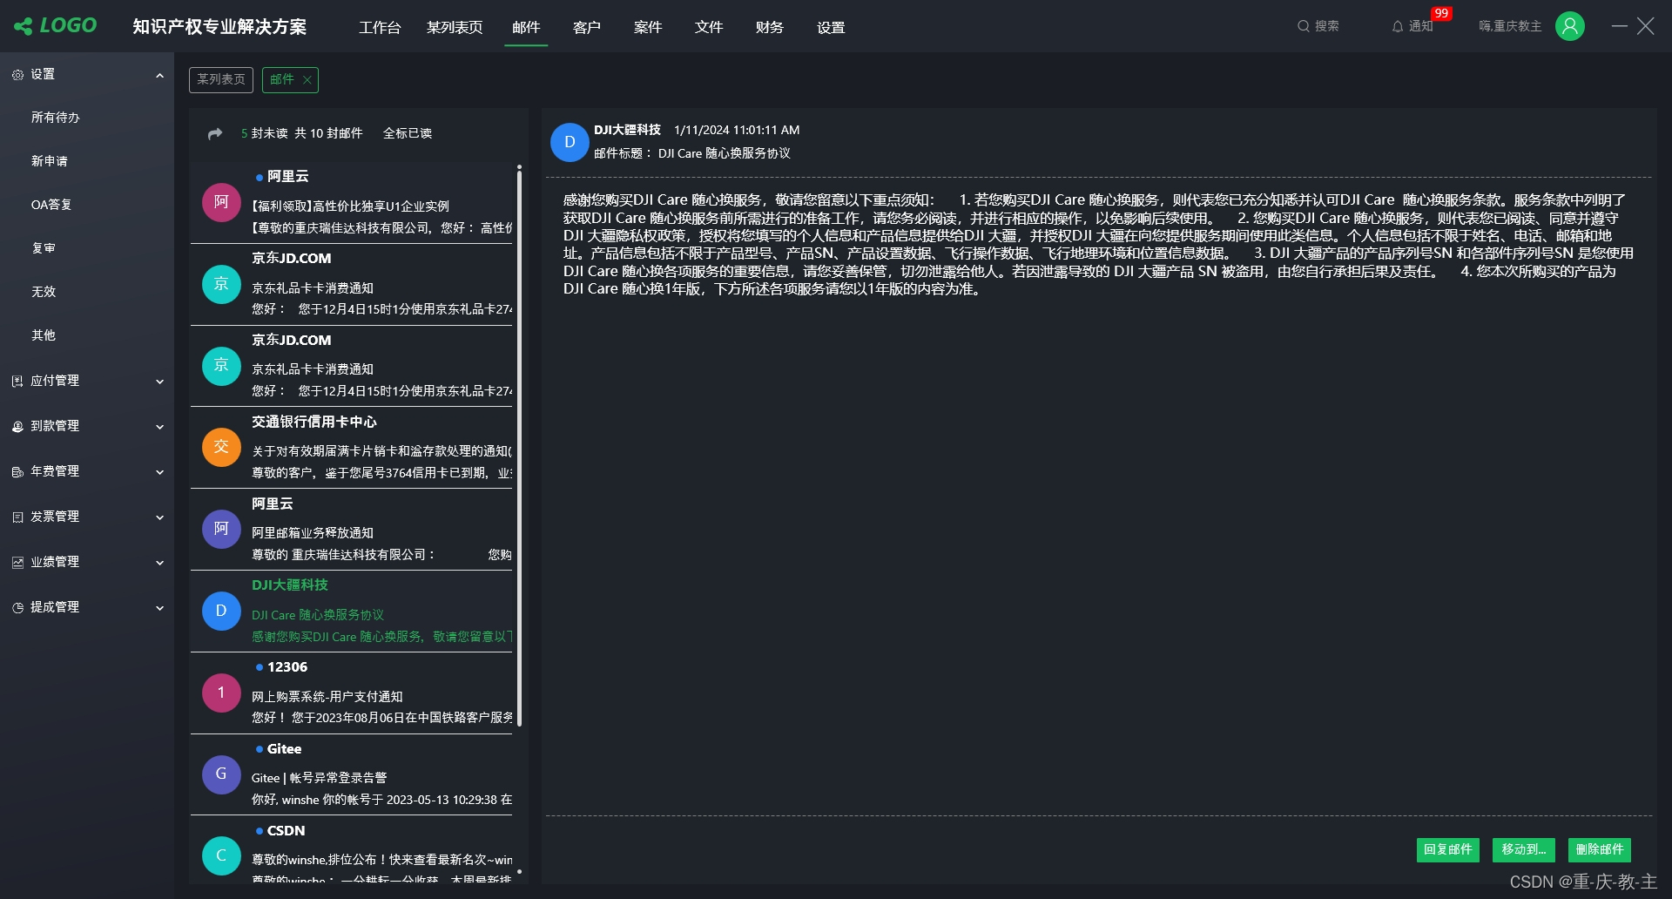The width and height of the screenshot is (1672, 899).
Task: Click 移动到... button
Action: 1524,849
